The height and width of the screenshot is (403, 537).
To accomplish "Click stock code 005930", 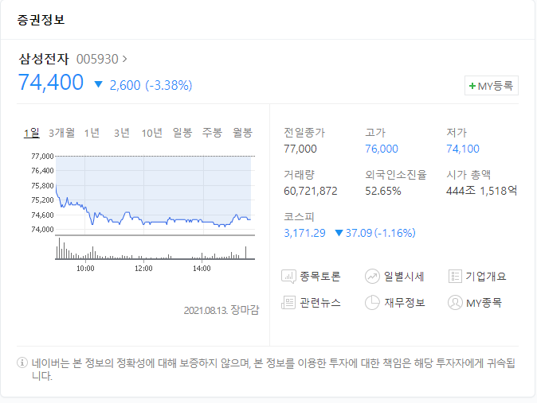I will (97, 59).
